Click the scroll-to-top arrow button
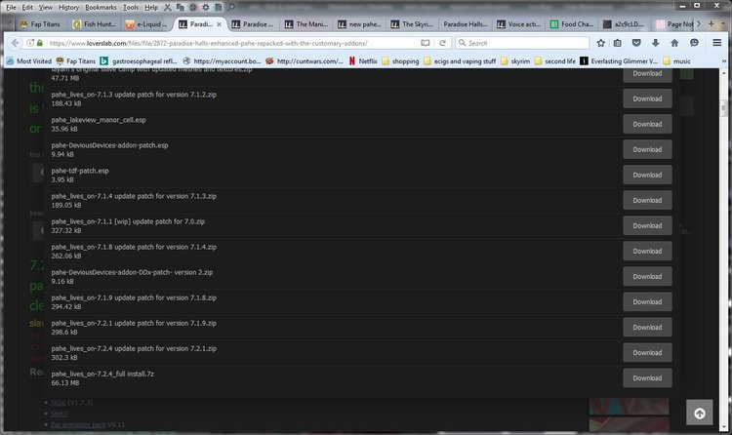 point(700,413)
